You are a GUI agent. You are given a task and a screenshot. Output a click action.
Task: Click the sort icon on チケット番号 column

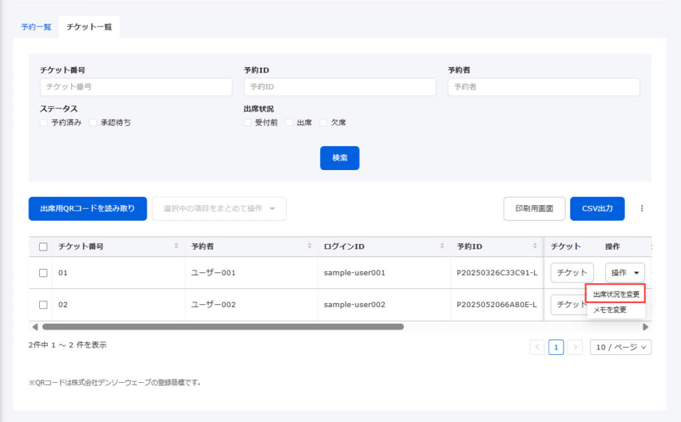[176, 247]
